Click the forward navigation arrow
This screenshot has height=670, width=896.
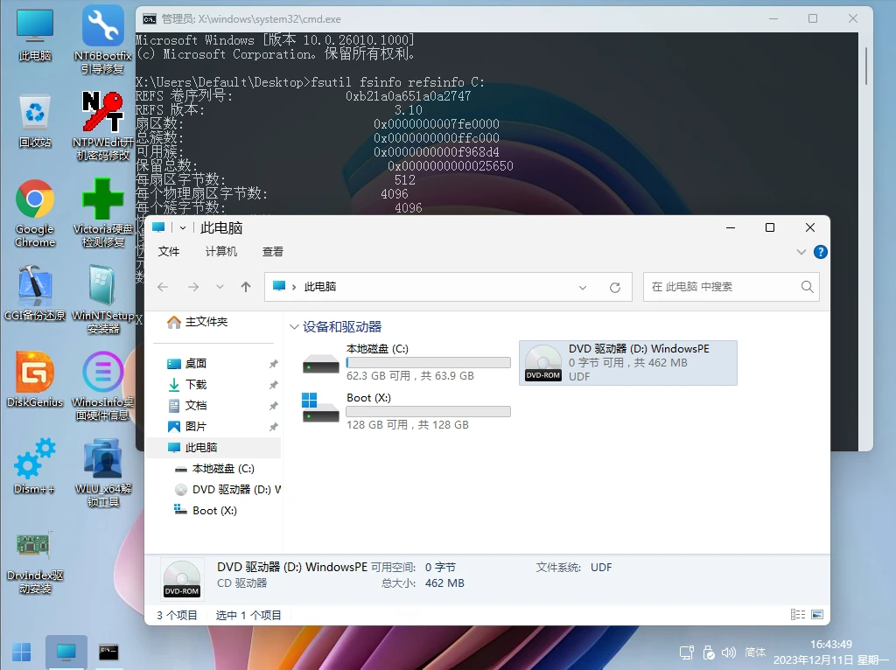click(193, 287)
